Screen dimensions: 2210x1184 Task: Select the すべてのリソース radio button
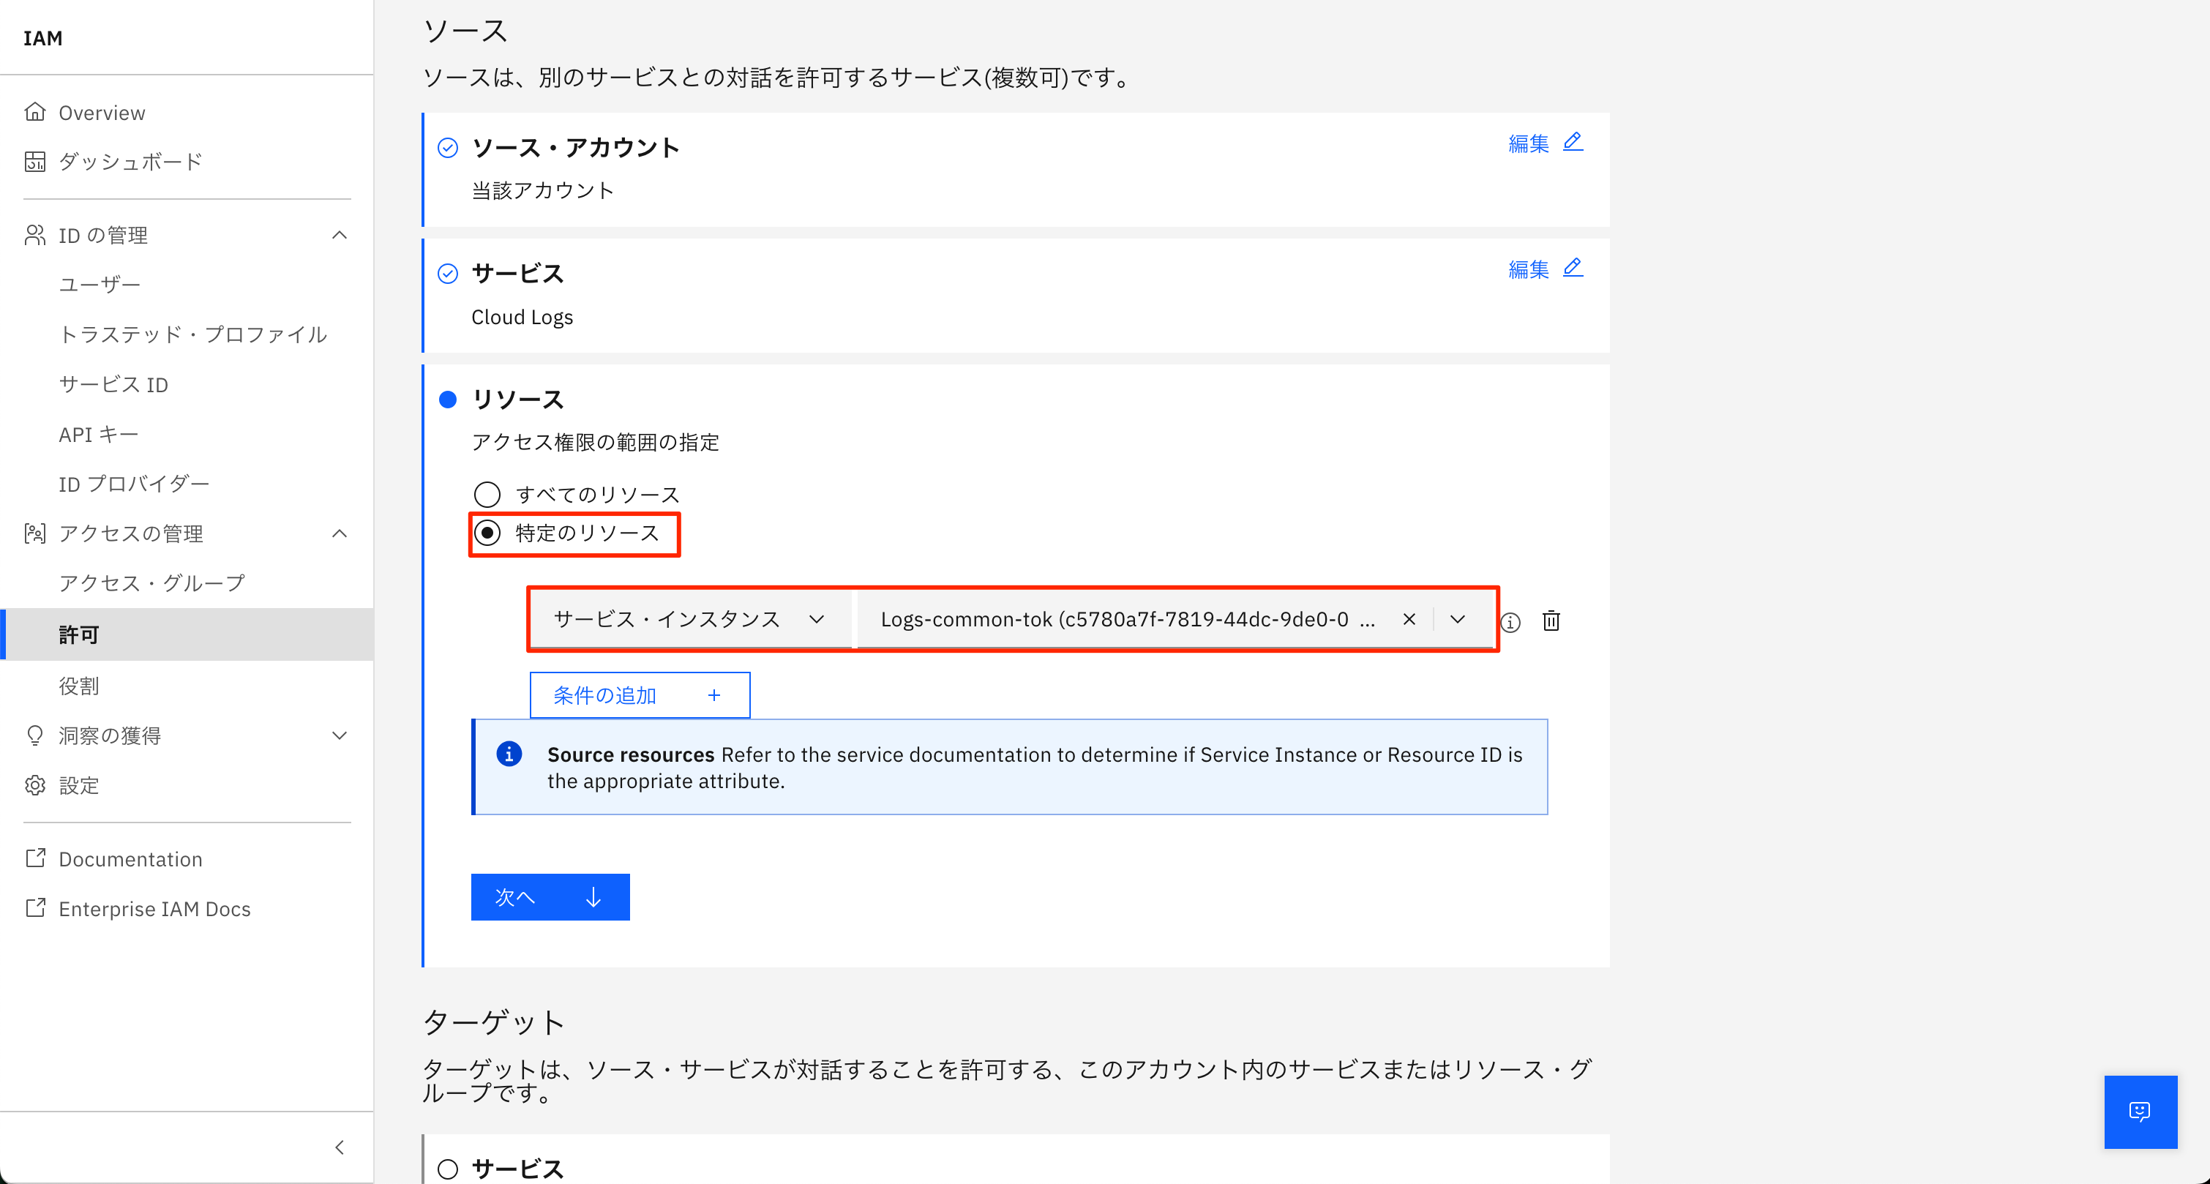coord(487,493)
